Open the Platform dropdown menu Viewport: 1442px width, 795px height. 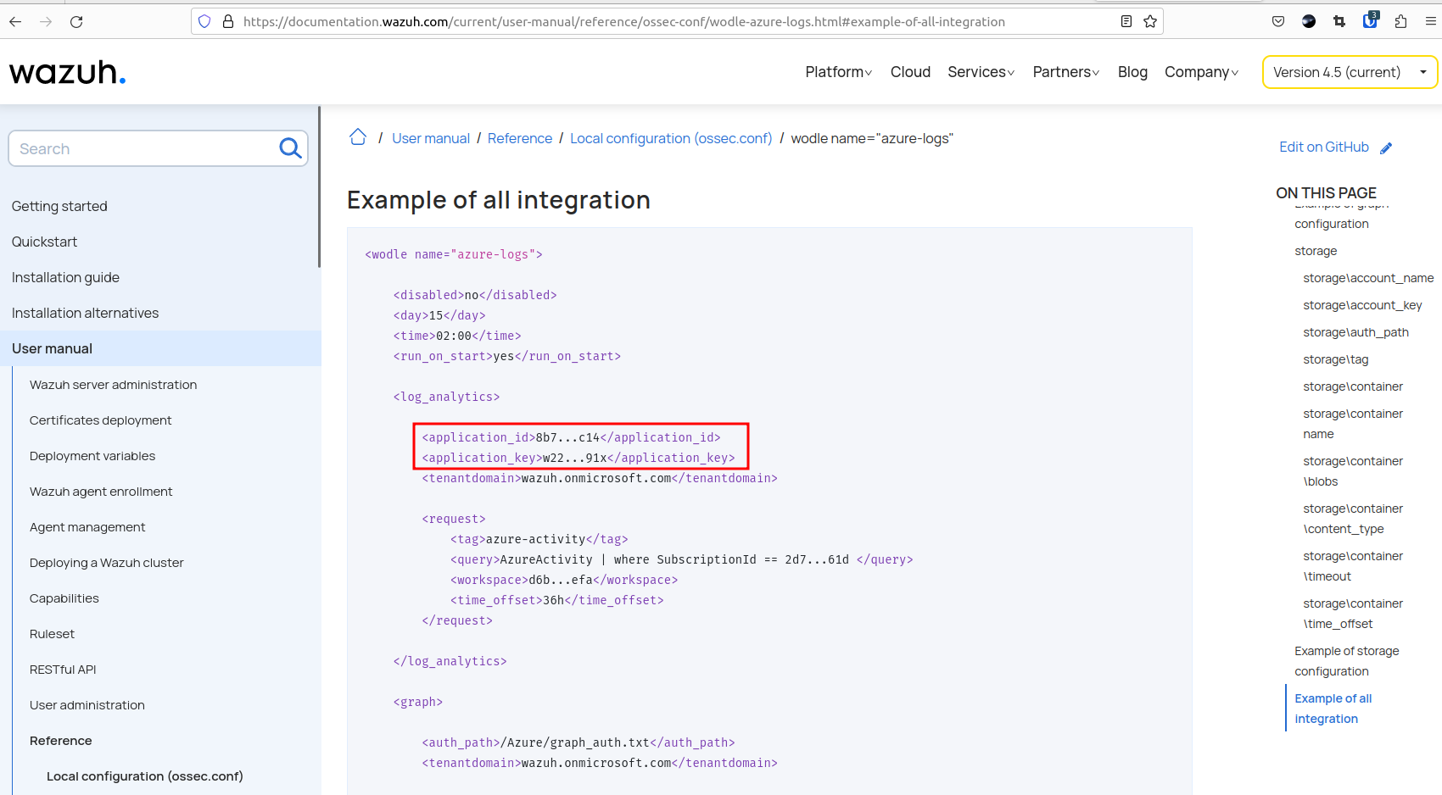[x=836, y=72]
